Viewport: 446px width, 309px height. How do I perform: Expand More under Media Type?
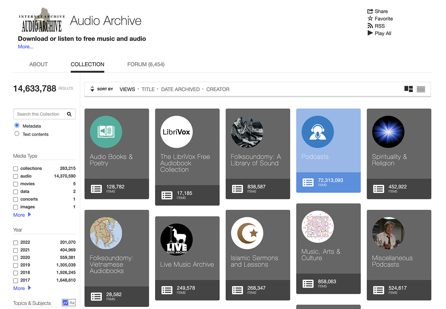pyautogui.click(x=18, y=215)
